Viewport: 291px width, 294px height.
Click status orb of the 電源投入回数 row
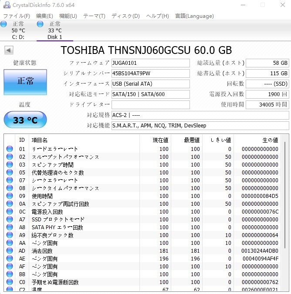[x=10, y=212]
